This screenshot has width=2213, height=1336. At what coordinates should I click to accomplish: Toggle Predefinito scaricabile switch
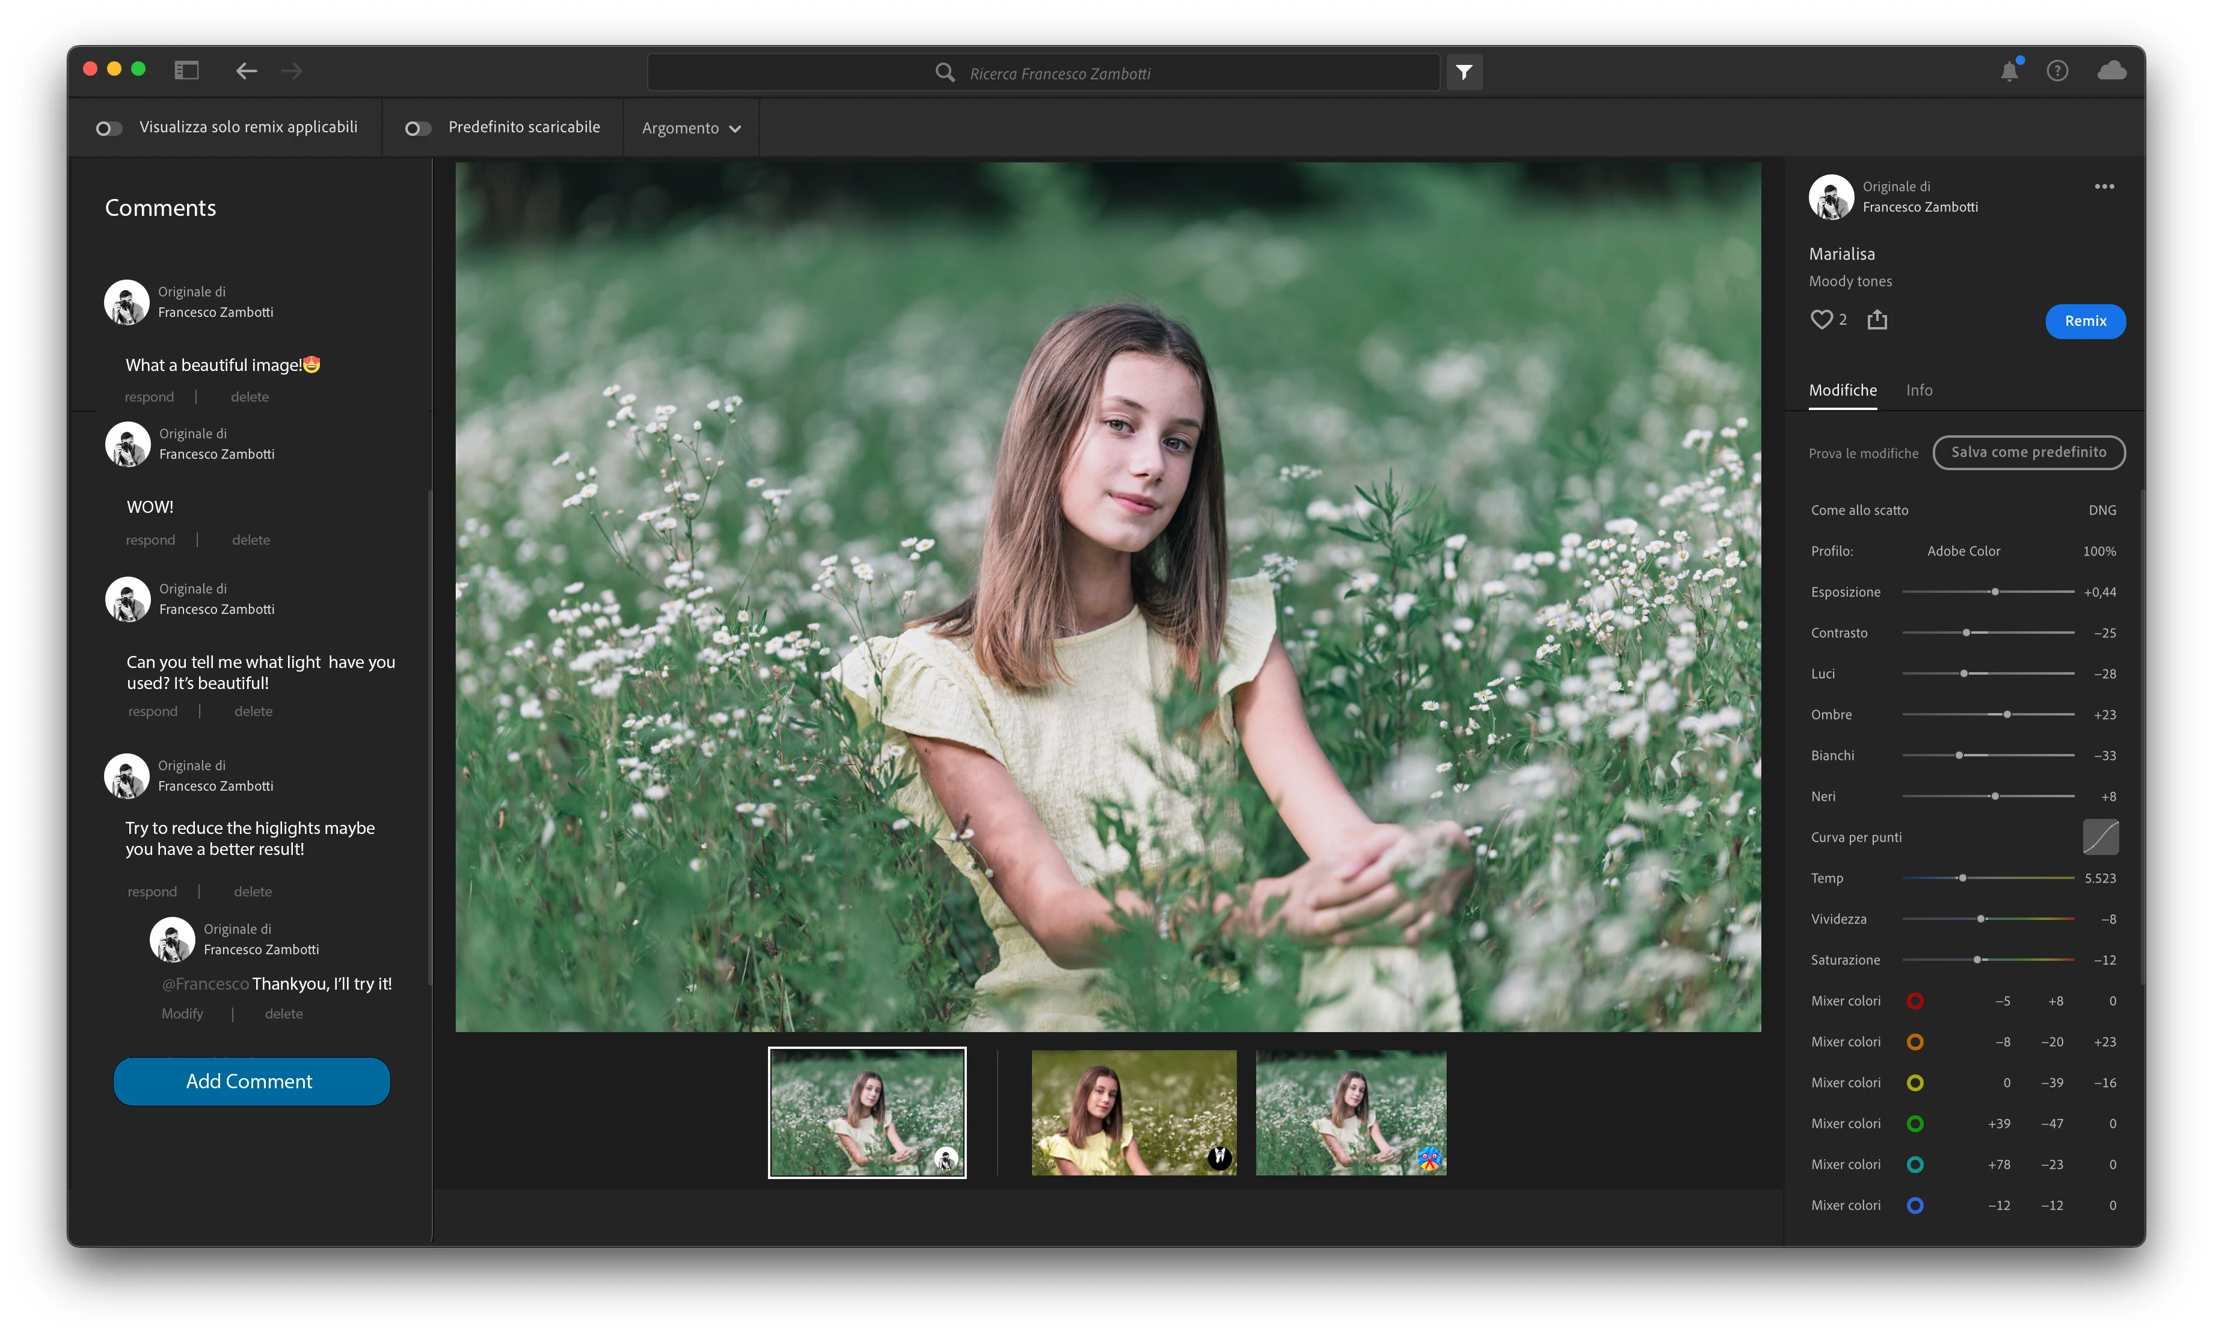(417, 129)
